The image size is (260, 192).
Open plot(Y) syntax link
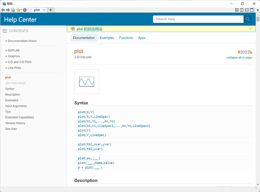[x=84, y=131]
